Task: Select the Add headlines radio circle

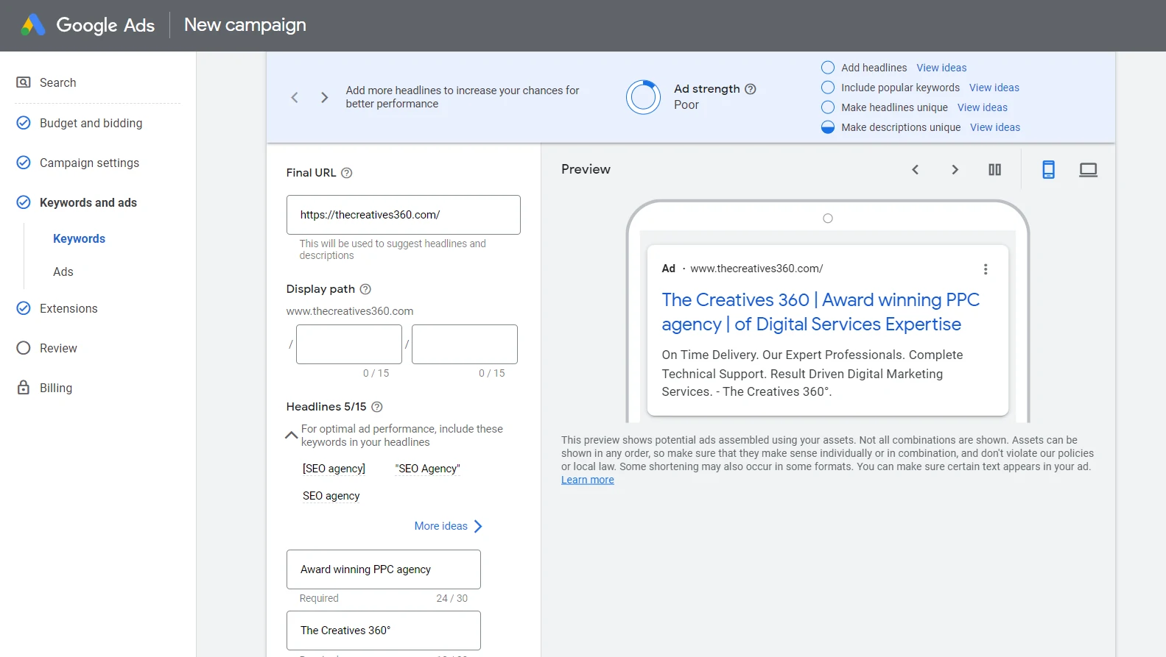Action: [828, 68]
